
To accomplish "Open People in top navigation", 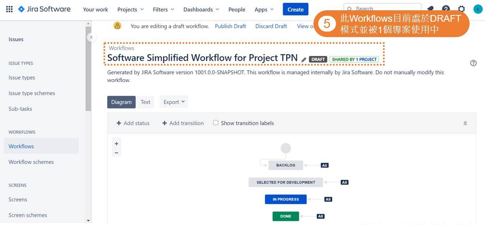I will coord(237,9).
